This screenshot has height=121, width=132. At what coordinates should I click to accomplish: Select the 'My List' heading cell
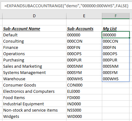point(116,29)
